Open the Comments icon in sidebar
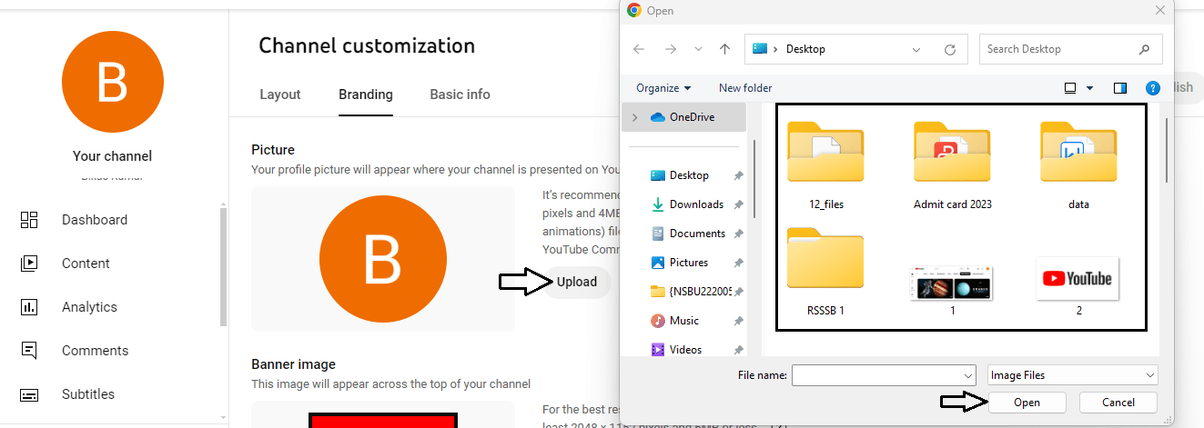1204x428 pixels. pyautogui.click(x=29, y=351)
